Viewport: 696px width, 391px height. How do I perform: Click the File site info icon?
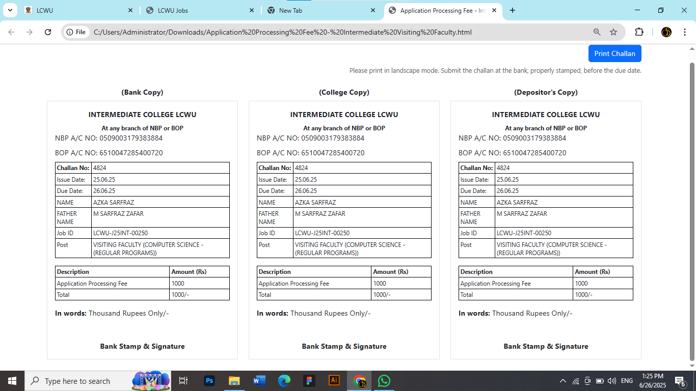tap(76, 32)
